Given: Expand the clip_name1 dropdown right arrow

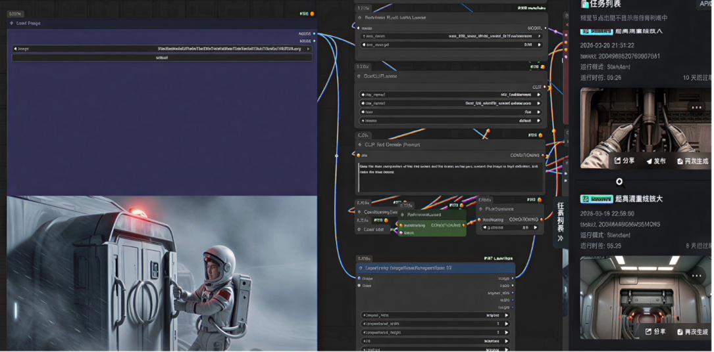Looking at the screenshot, I should coord(539,95).
